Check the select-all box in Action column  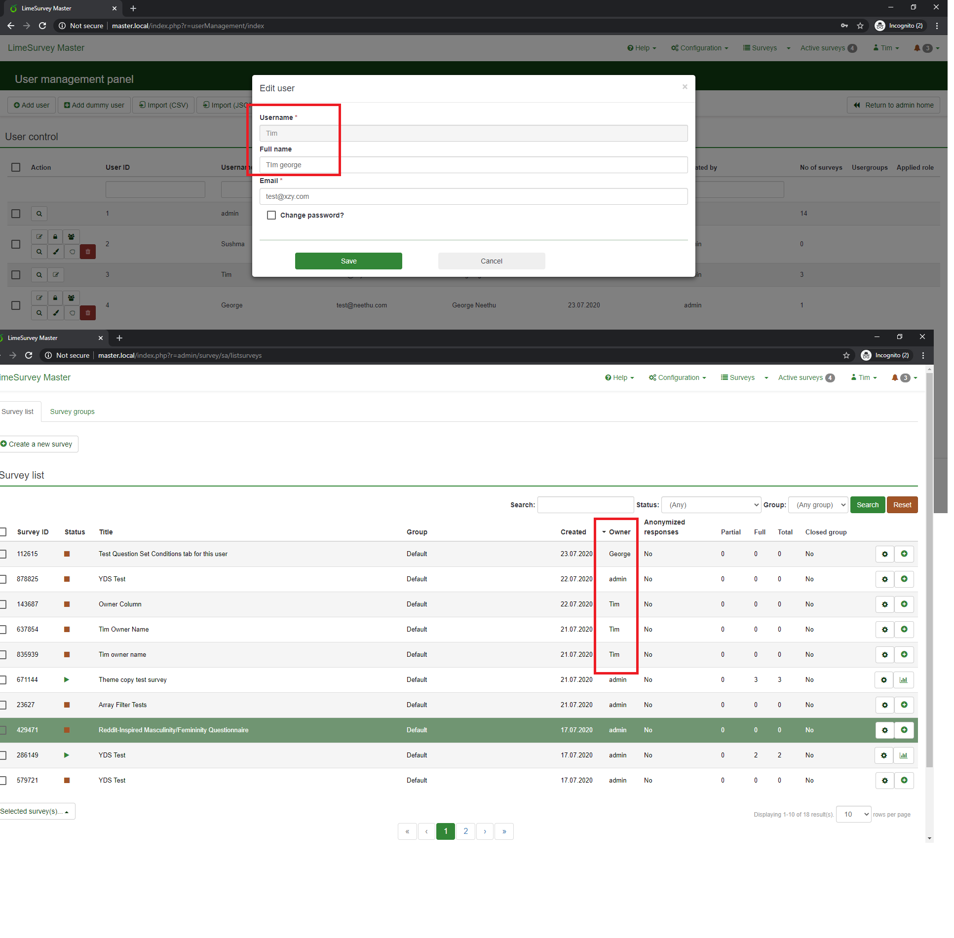[x=16, y=167]
